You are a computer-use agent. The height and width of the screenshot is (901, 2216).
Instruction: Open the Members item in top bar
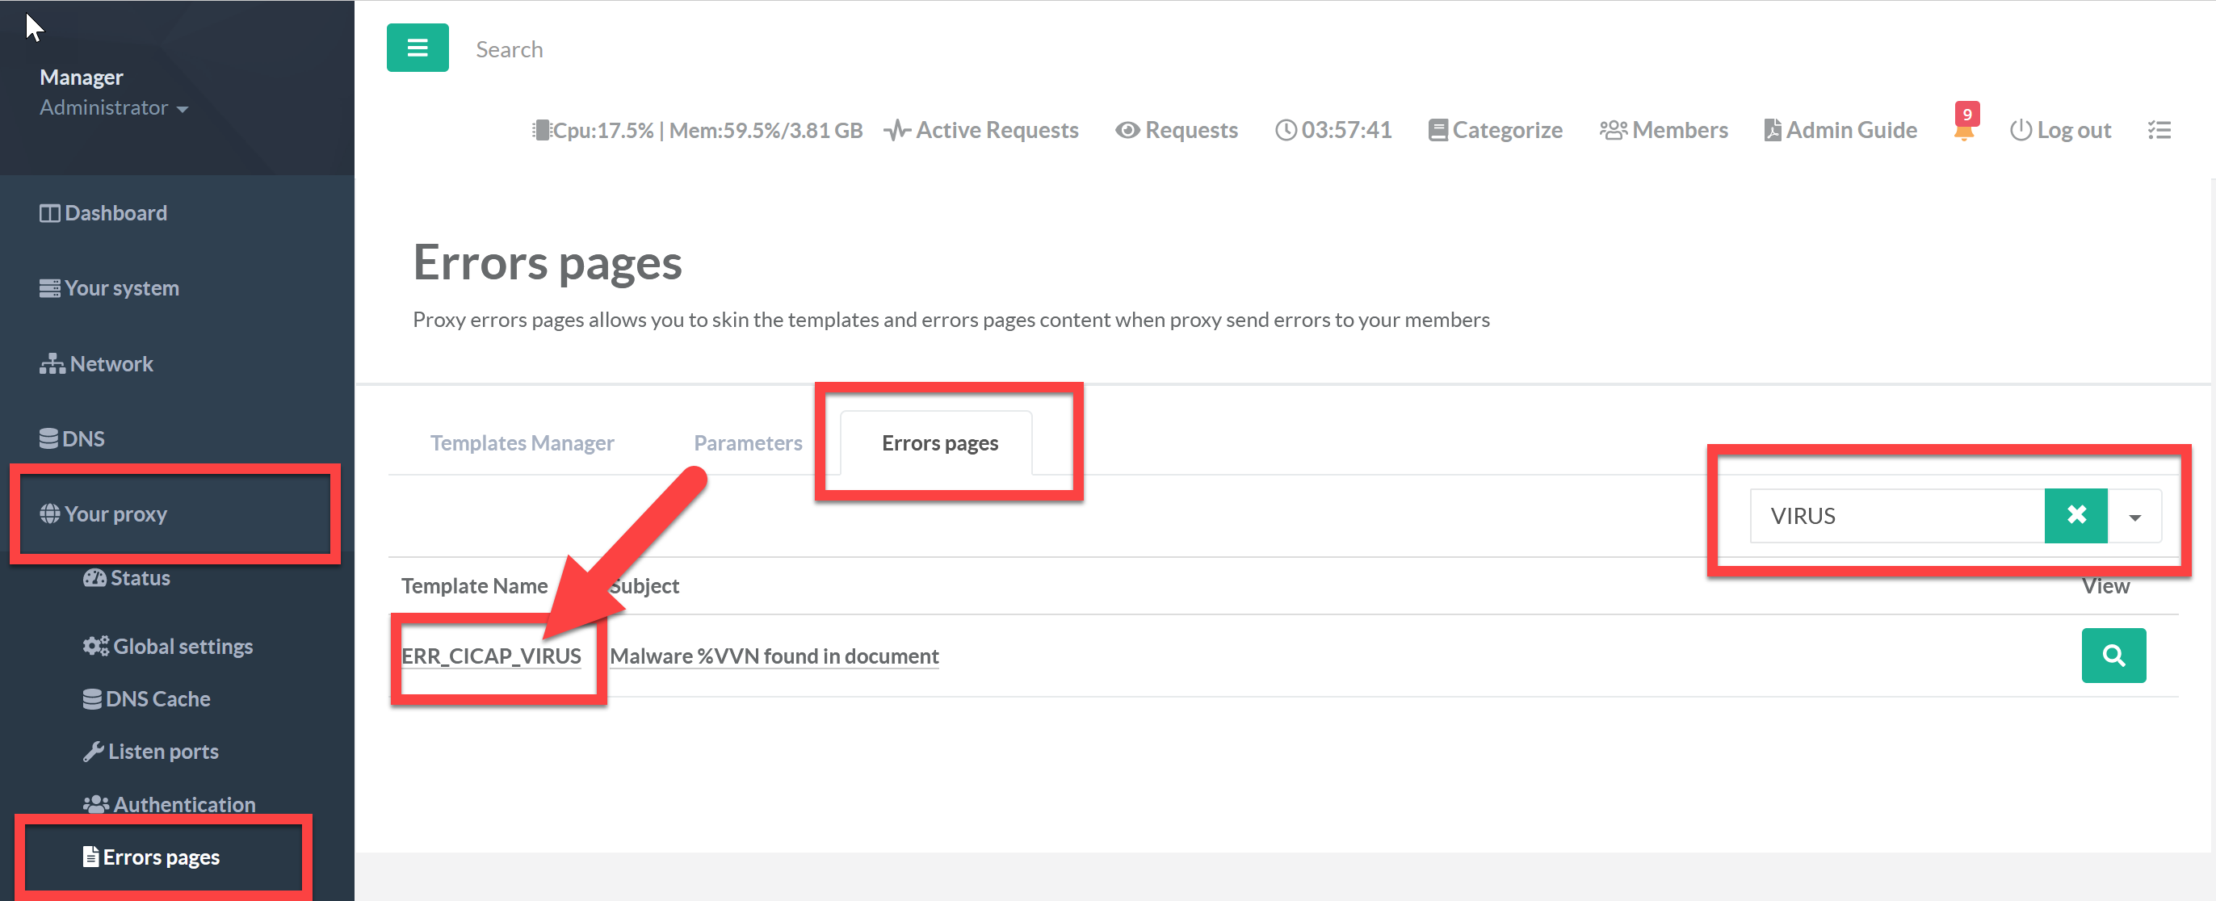[x=1663, y=130]
